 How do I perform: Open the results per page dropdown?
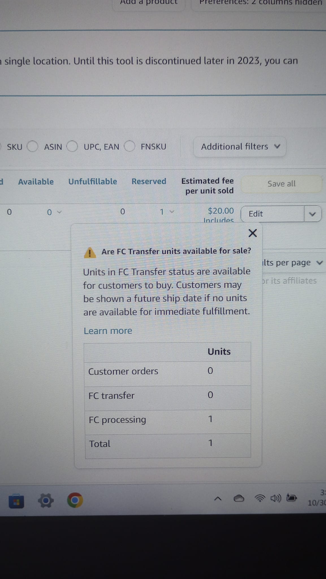(292, 263)
